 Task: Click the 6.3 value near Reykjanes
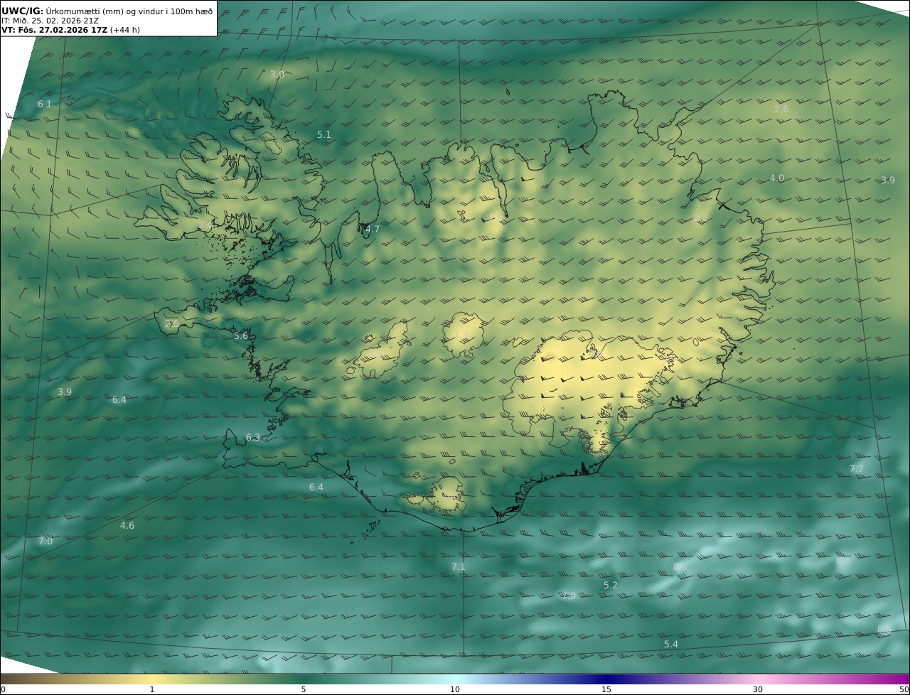[x=253, y=437]
